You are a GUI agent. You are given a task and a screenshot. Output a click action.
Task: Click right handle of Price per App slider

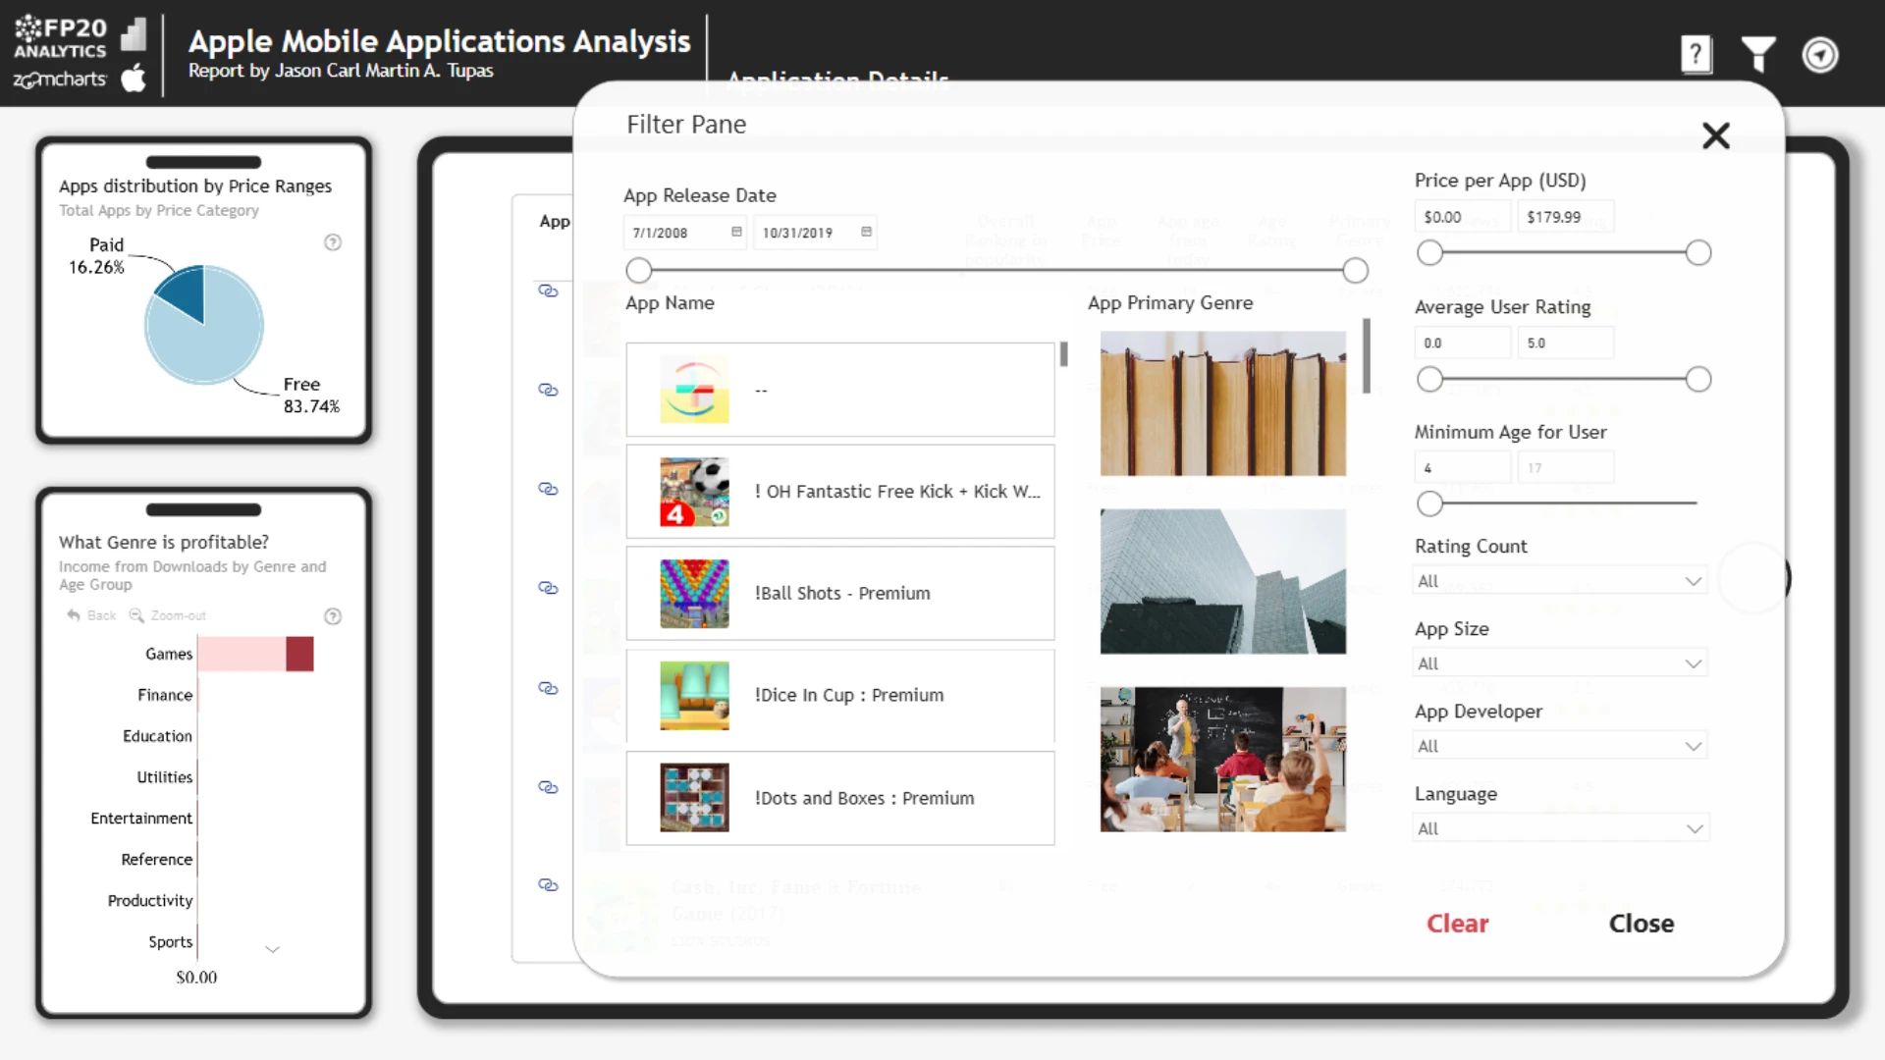click(x=1697, y=253)
